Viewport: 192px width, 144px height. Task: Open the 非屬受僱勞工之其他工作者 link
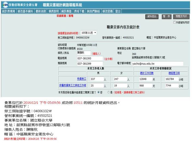(73, 85)
